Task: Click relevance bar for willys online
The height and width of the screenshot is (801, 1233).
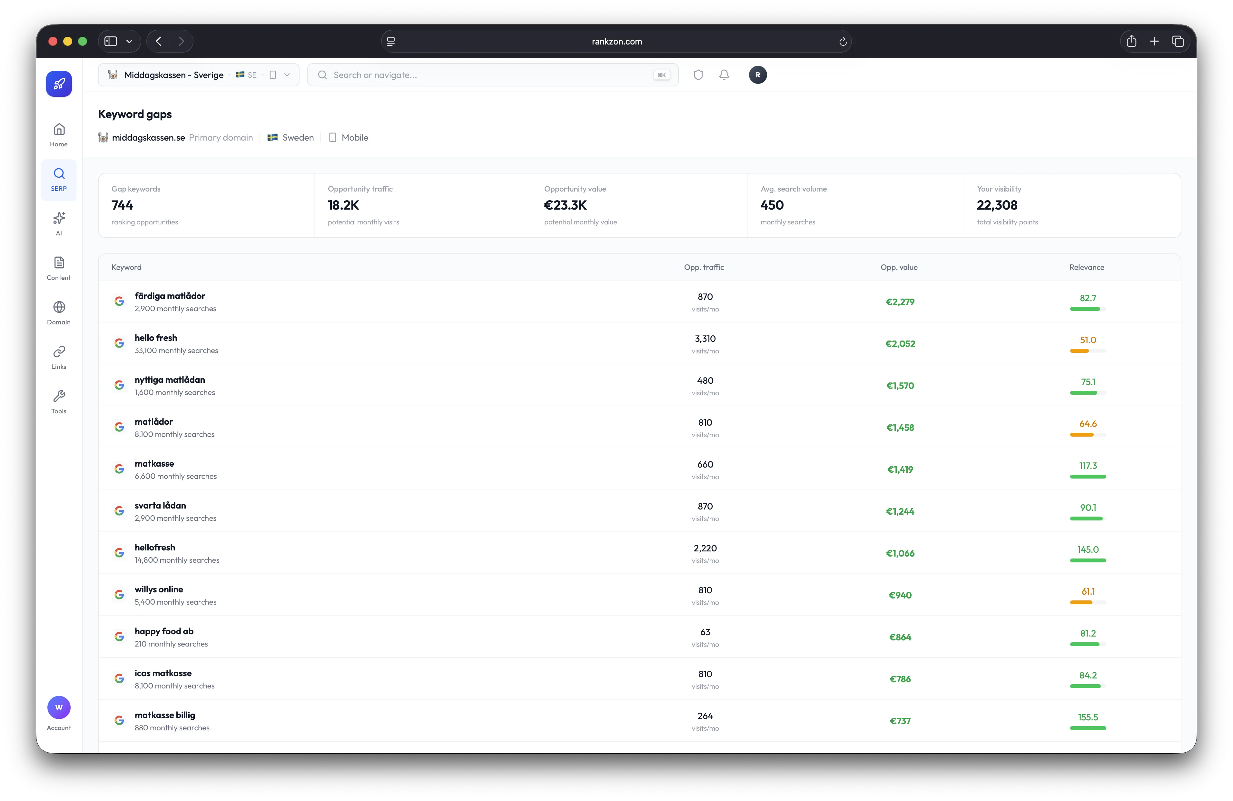Action: coord(1088,603)
